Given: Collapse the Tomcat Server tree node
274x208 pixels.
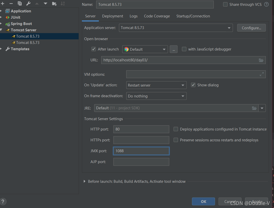Looking at the screenshot, I should pyautogui.click(x=1, y=30).
